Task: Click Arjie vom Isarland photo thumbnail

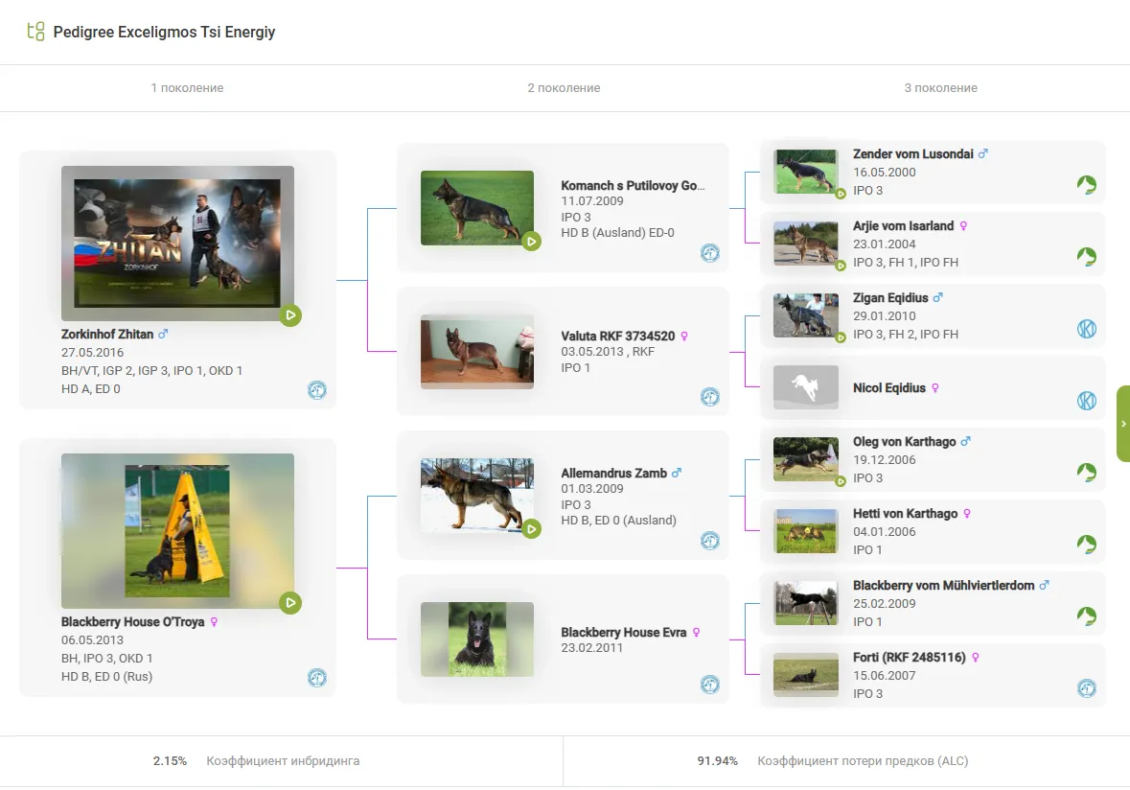Action: pyautogui.click(x=805, y=244)
